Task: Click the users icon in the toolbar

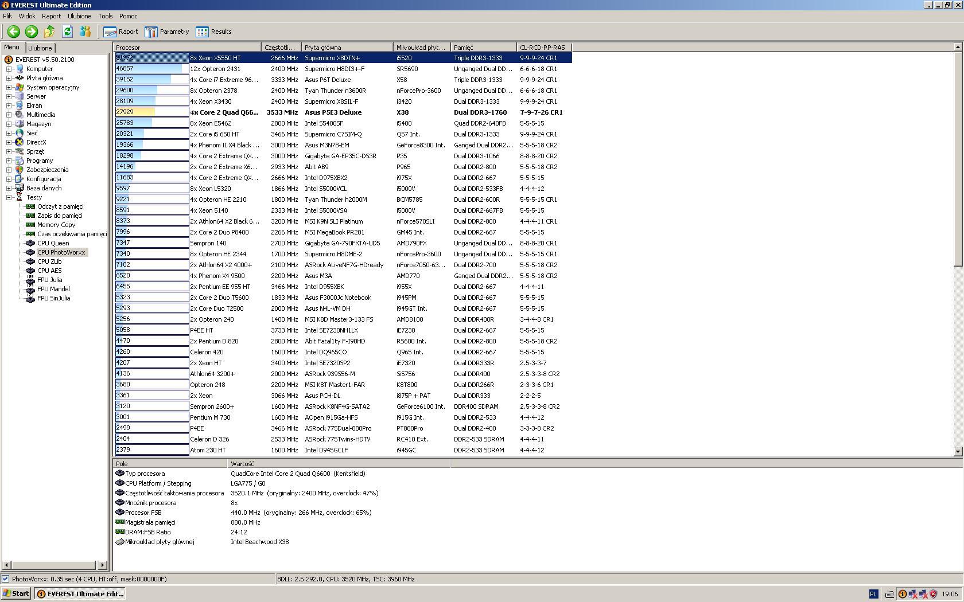Action: [x=85, y=32]
